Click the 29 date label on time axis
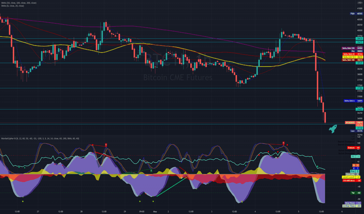Screen dimensions: 364x214 pos(125,211)
